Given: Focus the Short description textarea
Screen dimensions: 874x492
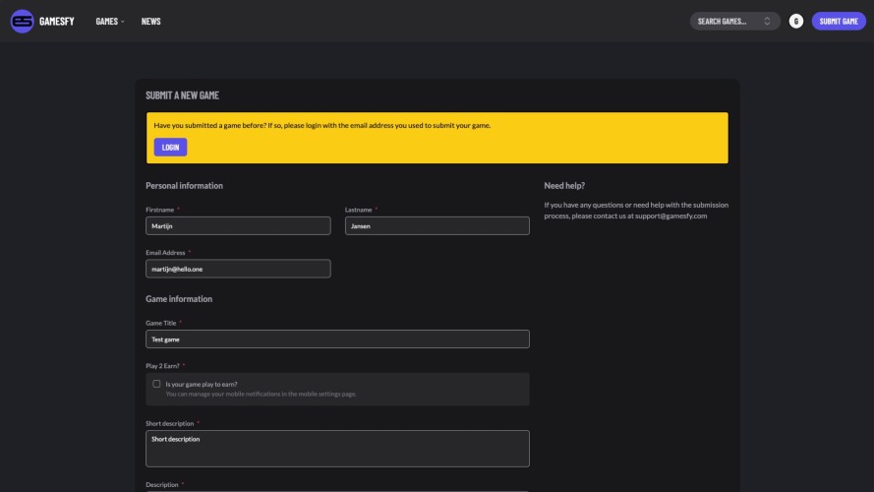Looking at the screenshot, I should [x=337, y=449].
